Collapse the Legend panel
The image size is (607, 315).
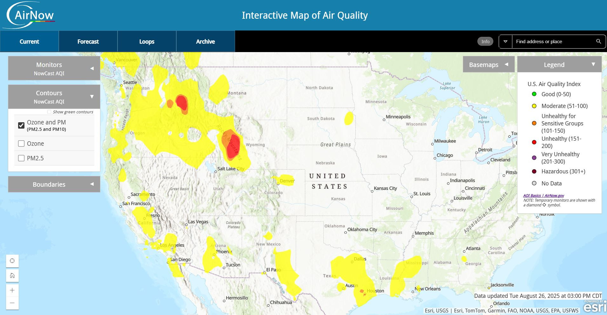point(559,64)
